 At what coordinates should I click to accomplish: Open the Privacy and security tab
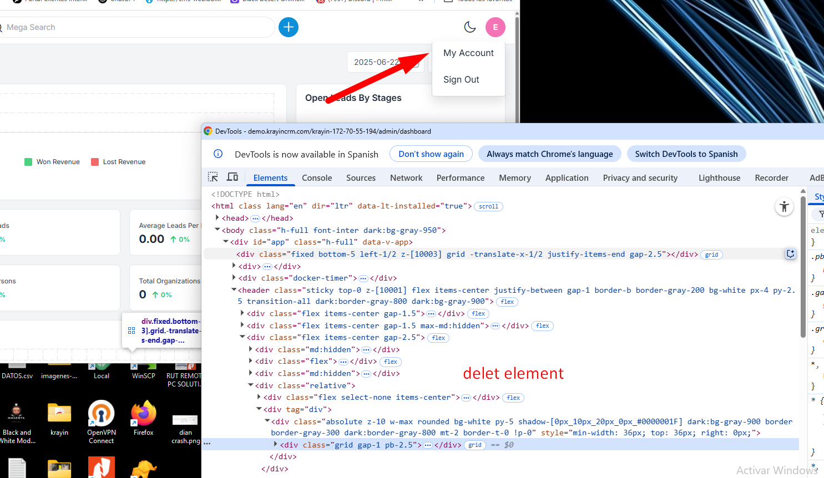click(640, 178)
